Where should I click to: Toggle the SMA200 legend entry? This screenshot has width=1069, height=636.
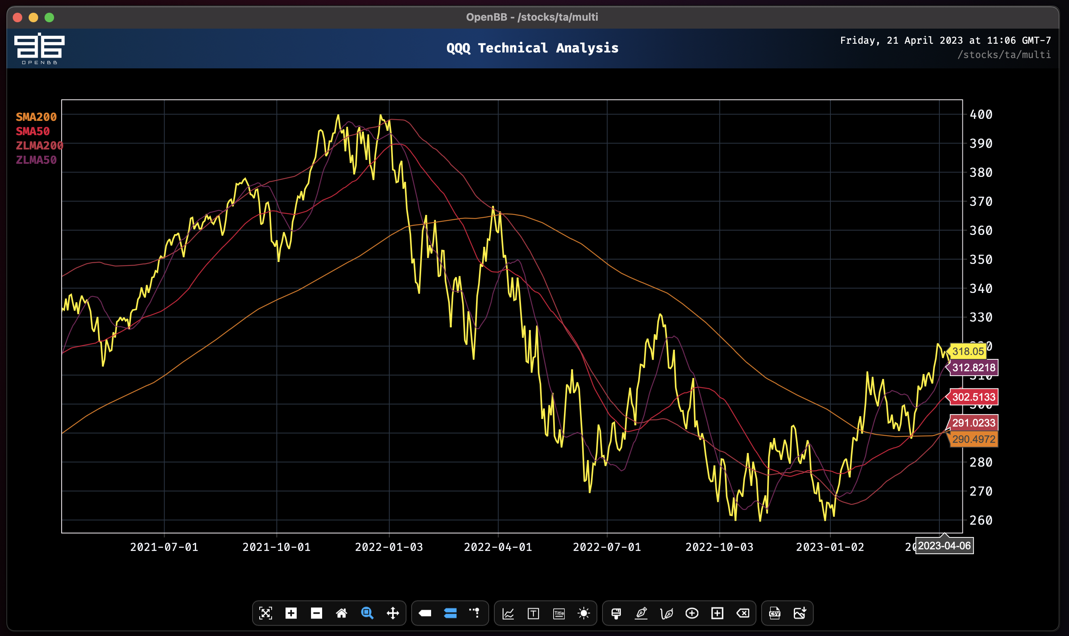[x=36, y=117]
